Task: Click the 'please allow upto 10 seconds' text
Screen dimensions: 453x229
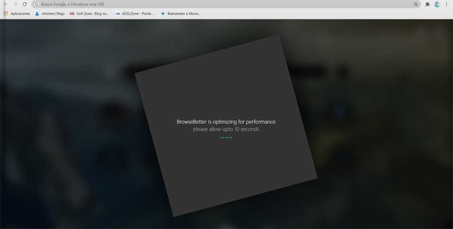Action: click(226, 129)
